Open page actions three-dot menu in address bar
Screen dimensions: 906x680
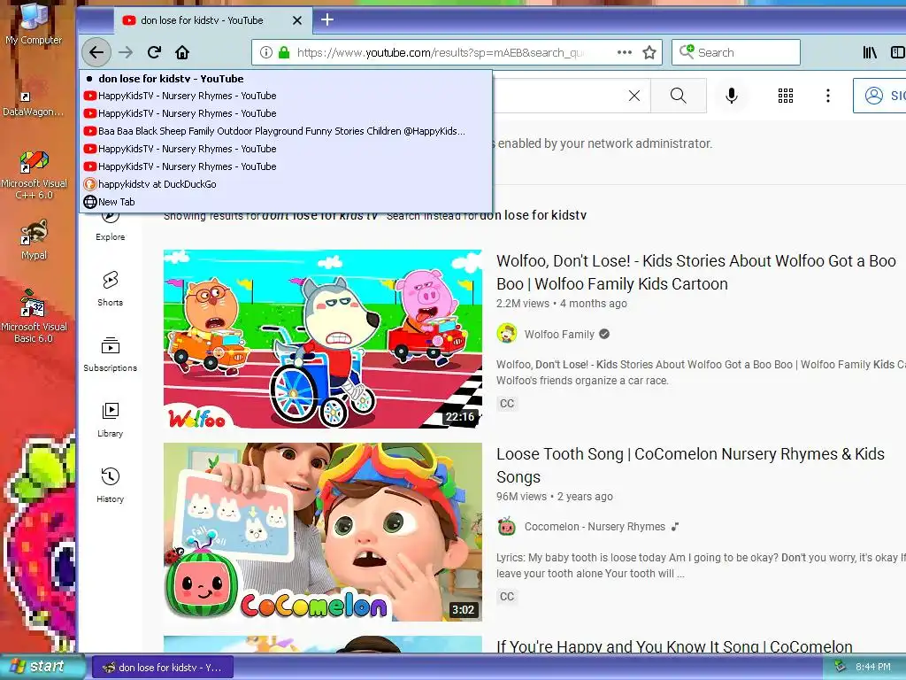point(624,52)
